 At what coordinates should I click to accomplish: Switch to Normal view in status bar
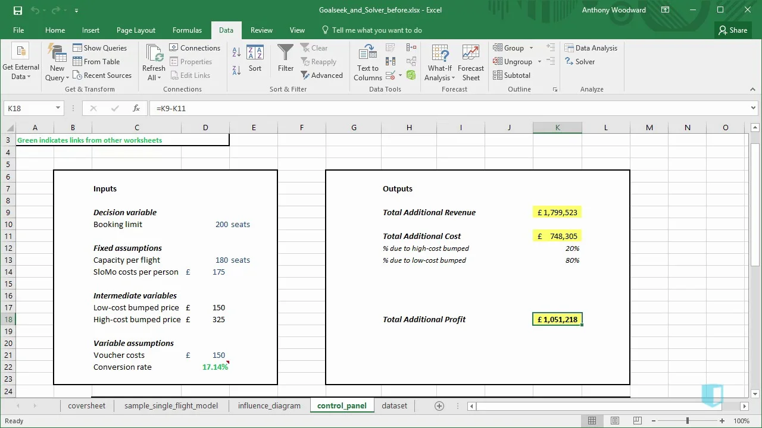pyautogui.click(x=592, y=421)
